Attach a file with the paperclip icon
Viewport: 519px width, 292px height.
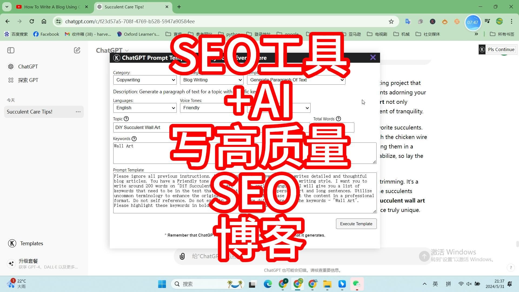point(182,256)
